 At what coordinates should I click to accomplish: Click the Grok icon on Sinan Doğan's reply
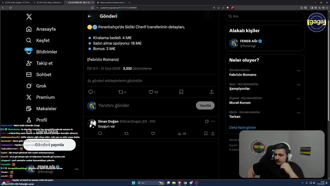click(x=207, y=121)
